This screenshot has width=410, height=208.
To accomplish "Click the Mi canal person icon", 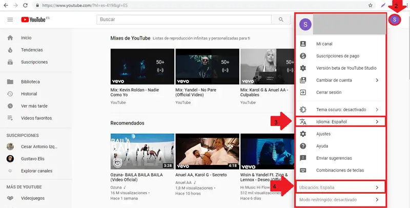I will coord(303,44).
